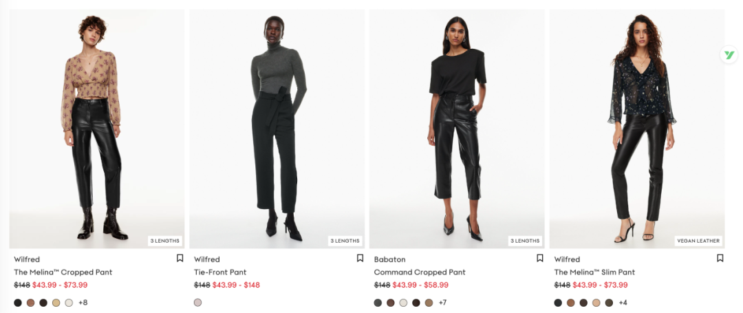The image size is (743, 313).
Task: Open the Tie-Front Pant model photo
Action: tap(277, 129)
